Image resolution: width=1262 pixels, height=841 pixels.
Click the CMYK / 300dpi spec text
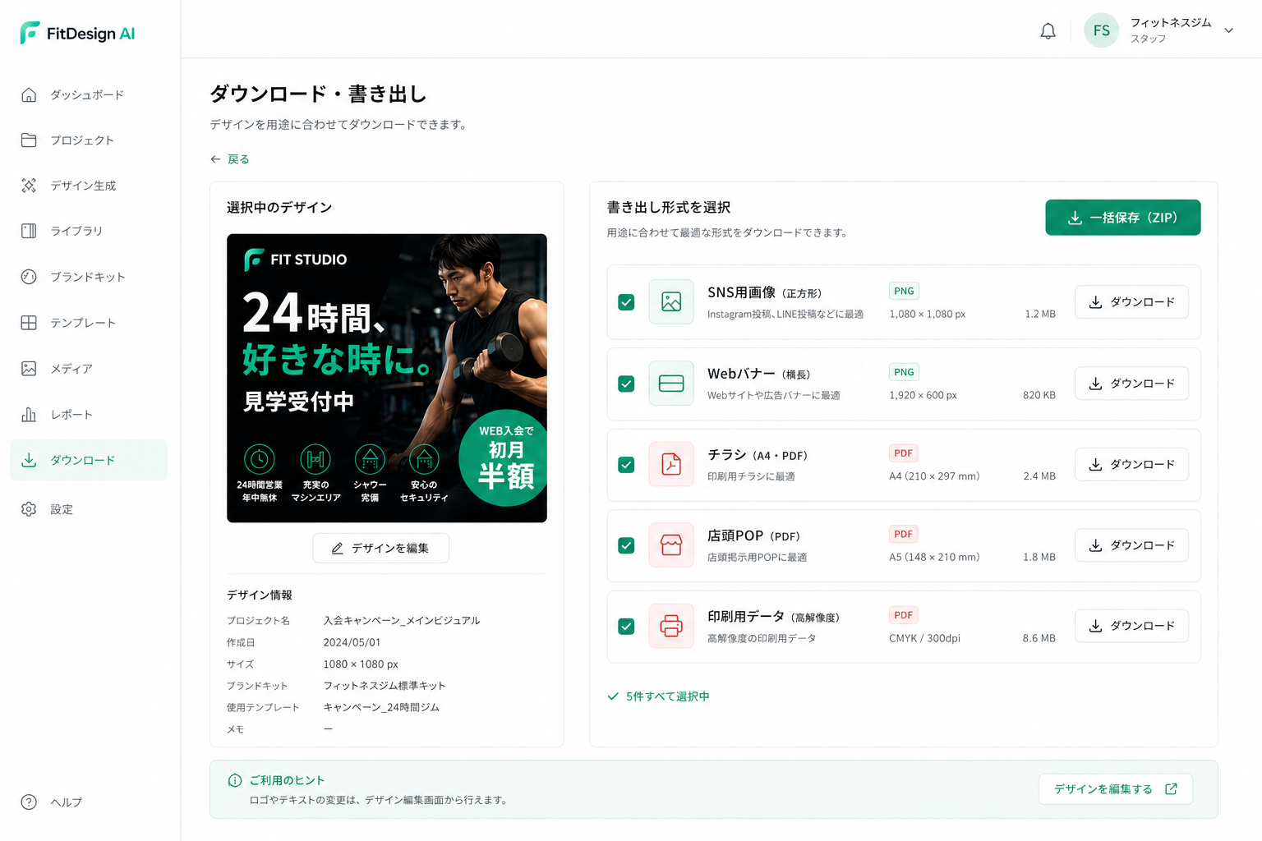coord(924,638)
